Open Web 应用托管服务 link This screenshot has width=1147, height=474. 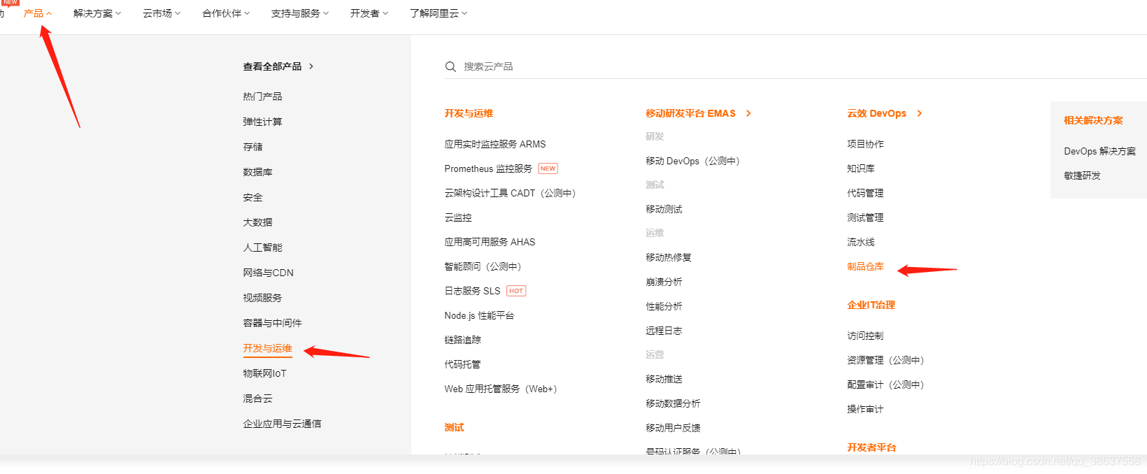pos(501,389)
